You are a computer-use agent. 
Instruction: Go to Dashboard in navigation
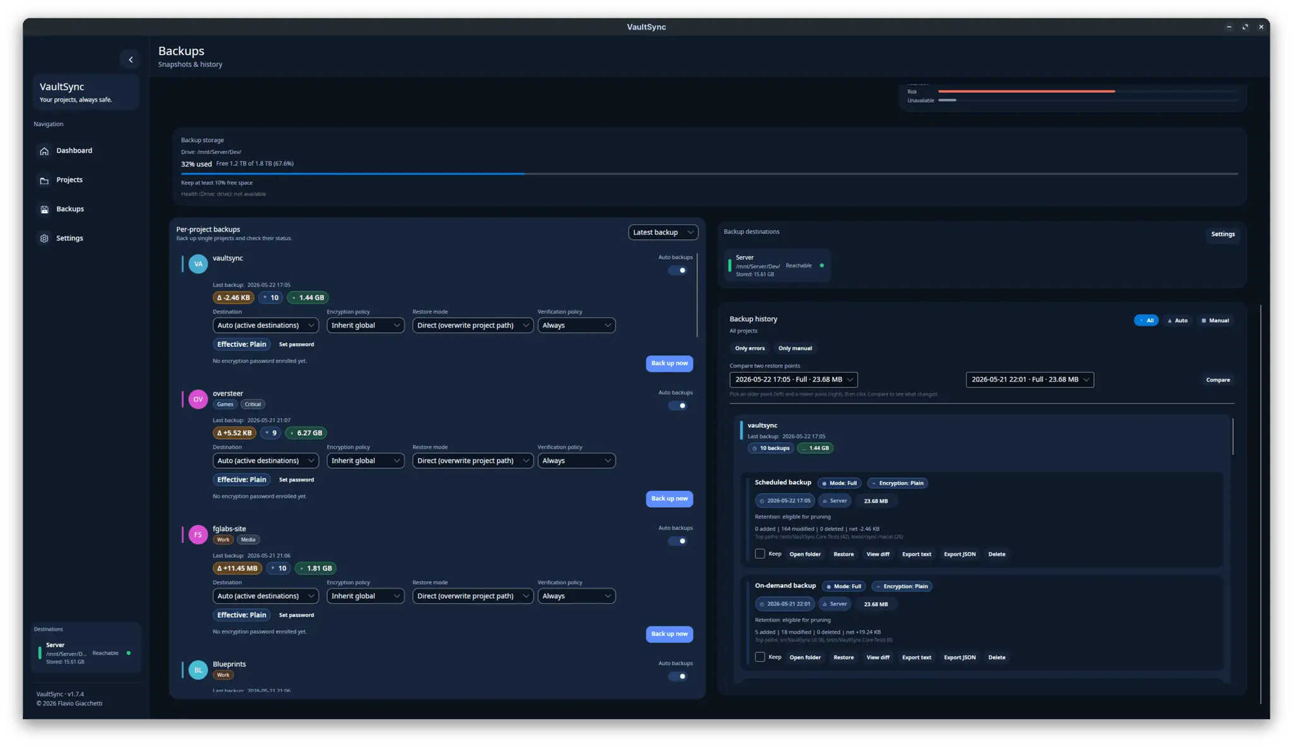pyautogui.click(x=74, y=151)
